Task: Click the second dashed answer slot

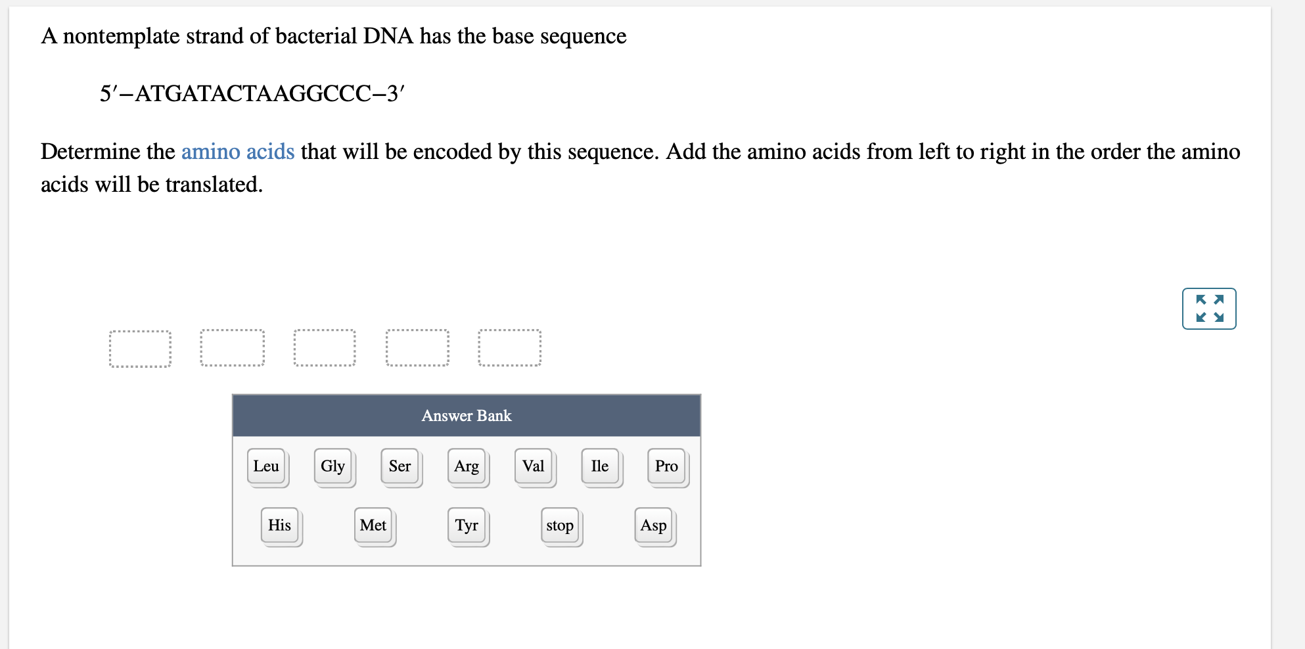Action: [232, 347]
